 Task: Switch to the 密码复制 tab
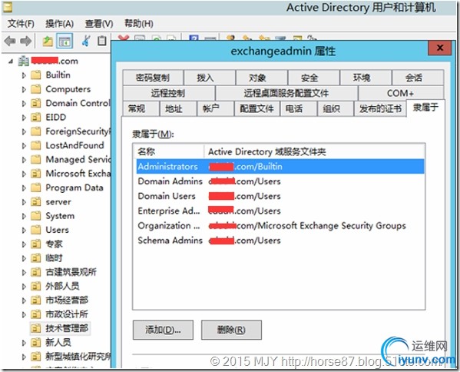point(153,78)
